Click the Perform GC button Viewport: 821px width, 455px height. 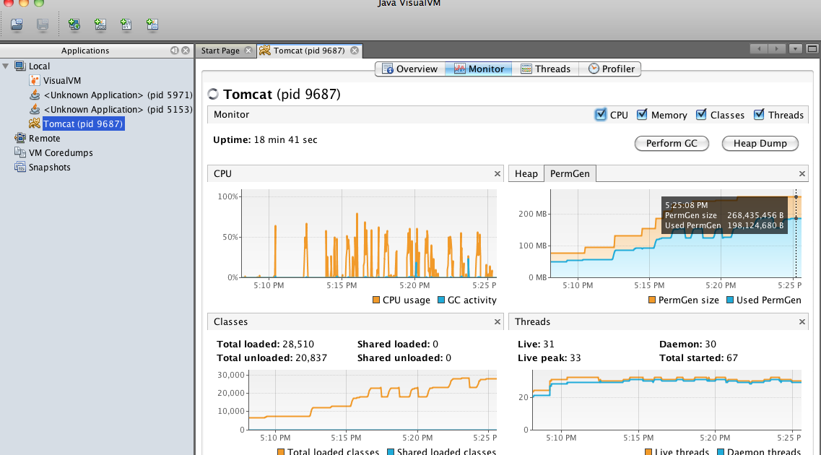click(x=672, y=144)
